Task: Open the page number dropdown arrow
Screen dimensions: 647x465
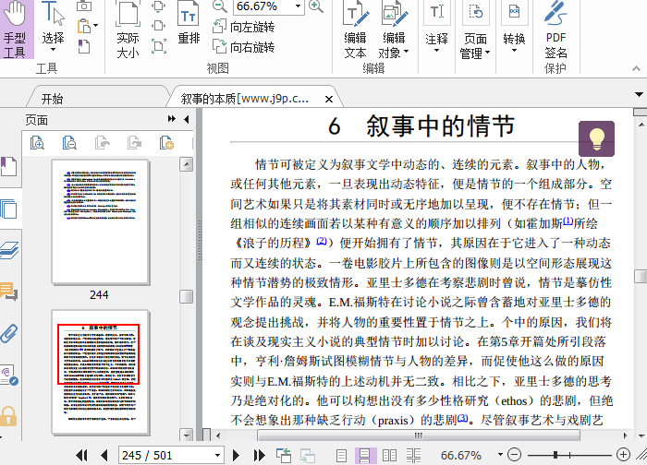Action: pos(218,455)
